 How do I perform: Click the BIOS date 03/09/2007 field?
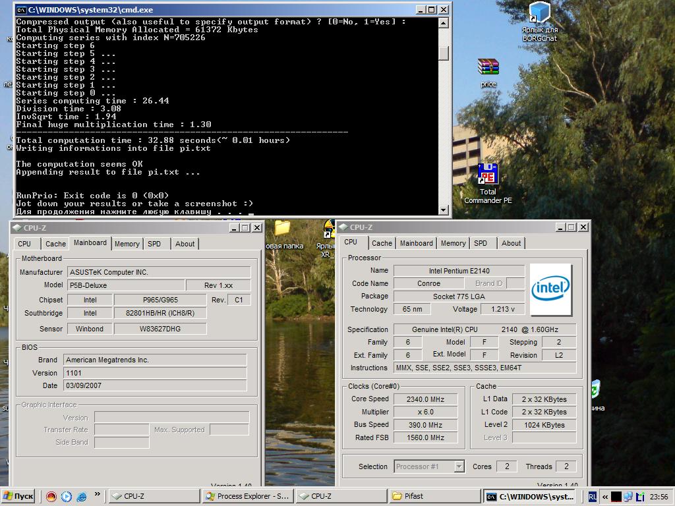tap(155, 385)
